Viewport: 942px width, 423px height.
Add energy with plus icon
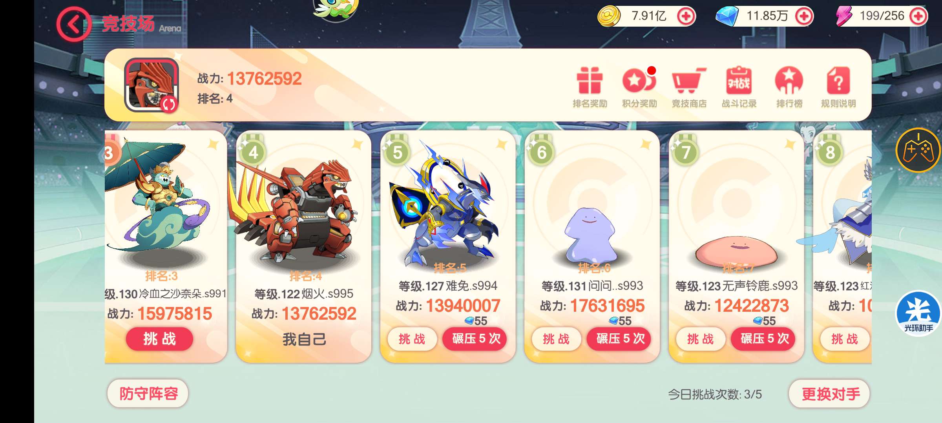[918, 16]
